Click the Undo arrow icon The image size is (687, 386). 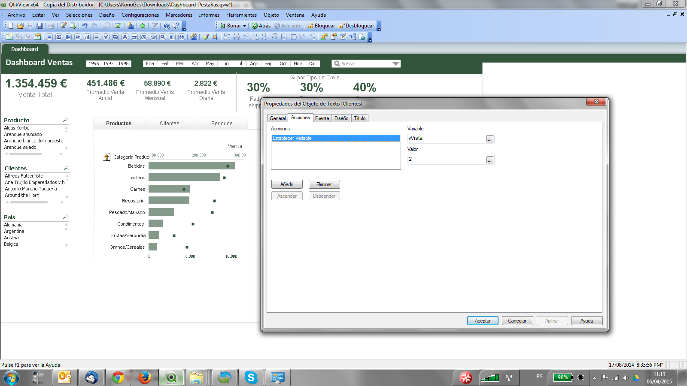click(85, 26)
